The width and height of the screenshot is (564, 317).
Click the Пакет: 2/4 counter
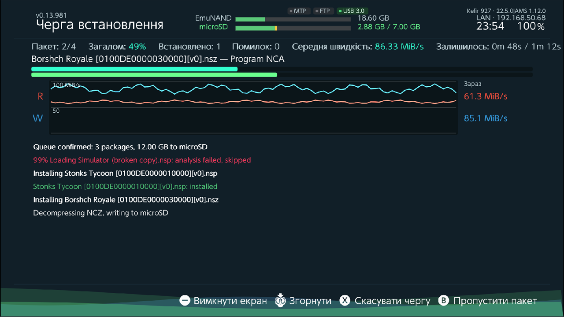[x=54, y=47]
